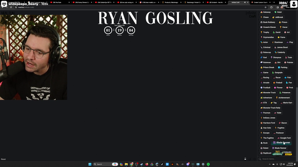This screenshot has height=167, width=298.
Task: Choose the Bacon element chip
Action: [283, 123]
